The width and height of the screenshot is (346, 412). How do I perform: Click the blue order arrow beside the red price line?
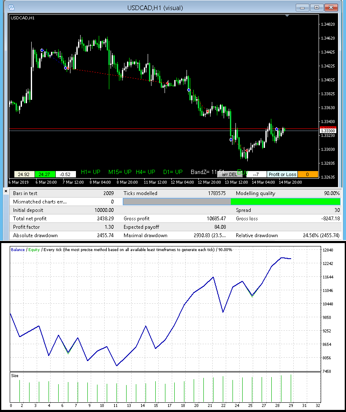pos(276,129)
